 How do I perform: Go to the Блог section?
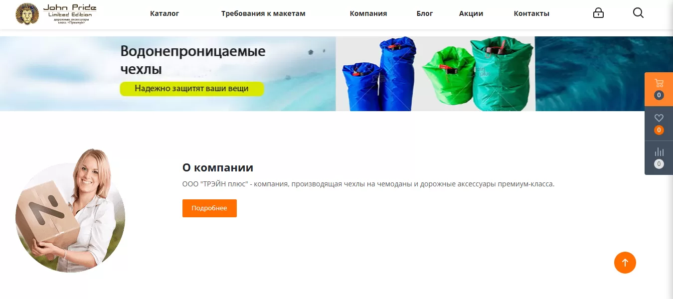[x=425, y=13]
